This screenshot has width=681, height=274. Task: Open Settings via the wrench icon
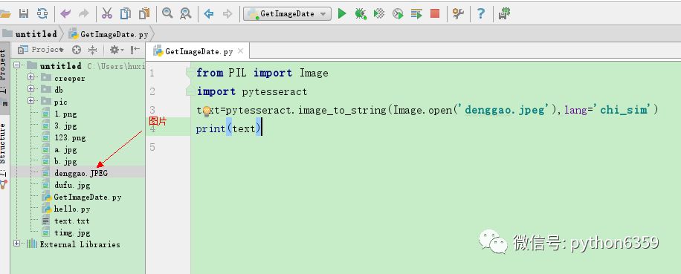point(458,14)
